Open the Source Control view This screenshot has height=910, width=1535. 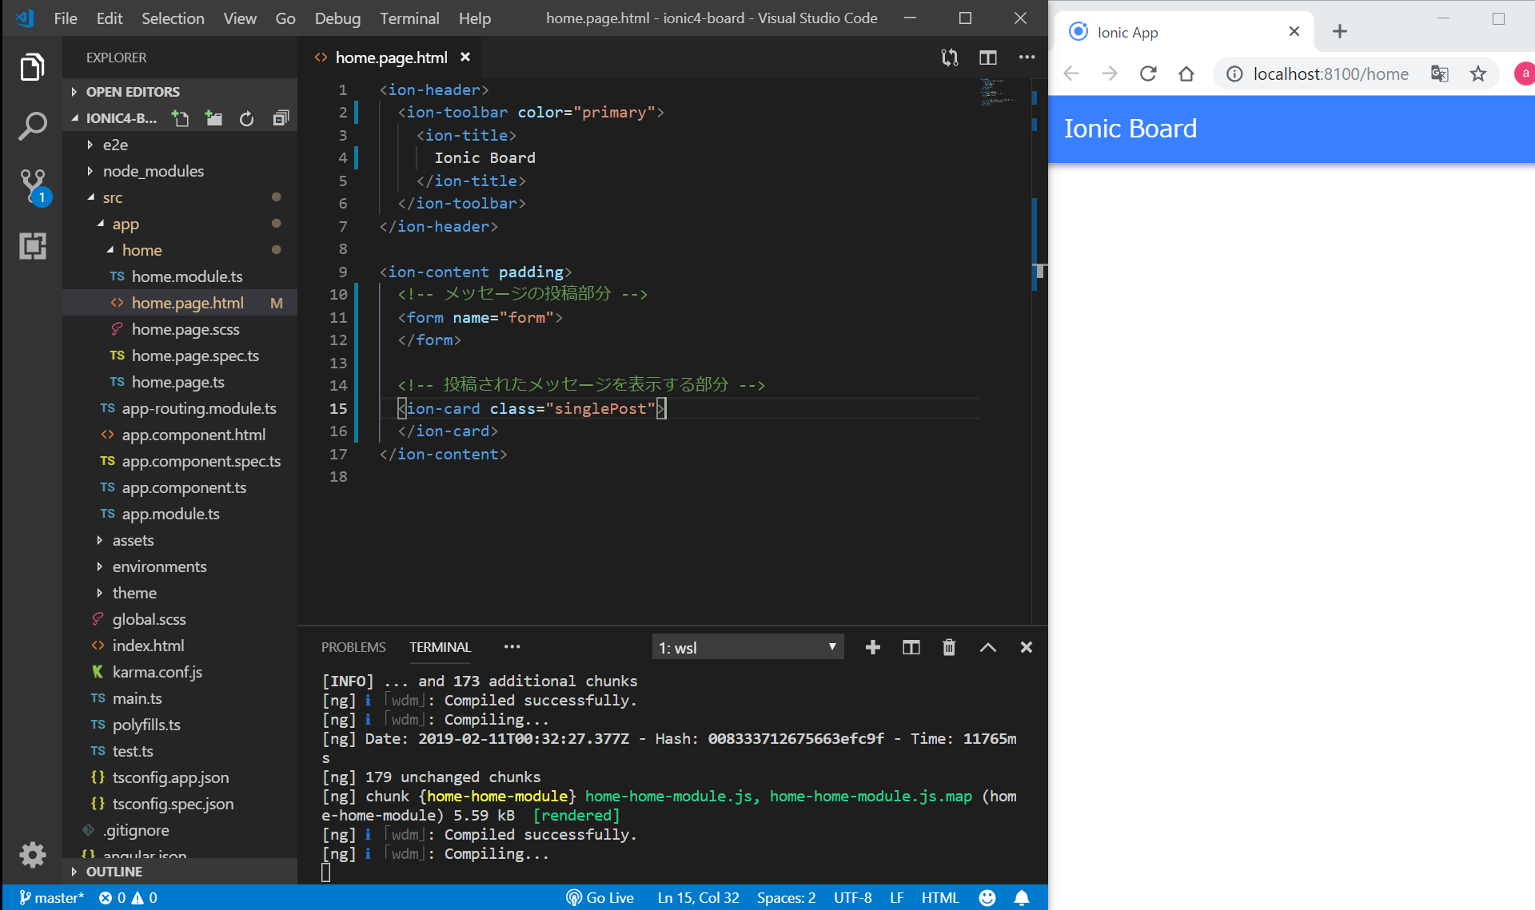coord(32,185)
